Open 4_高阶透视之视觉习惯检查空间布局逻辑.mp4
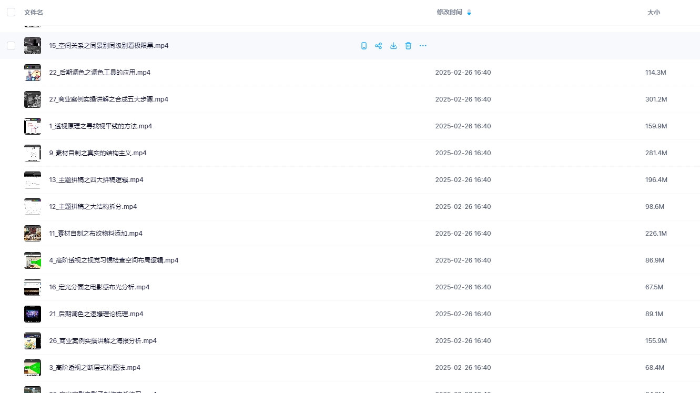700x393 pixels. 114,260
